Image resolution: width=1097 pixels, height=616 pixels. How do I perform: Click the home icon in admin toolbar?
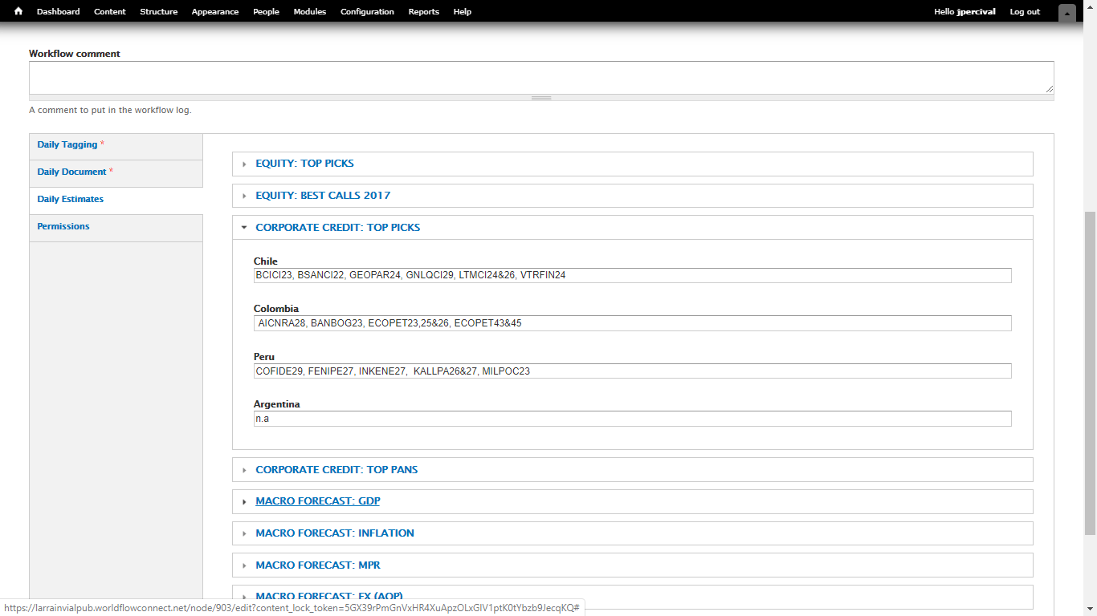click(x=18, y=12)
